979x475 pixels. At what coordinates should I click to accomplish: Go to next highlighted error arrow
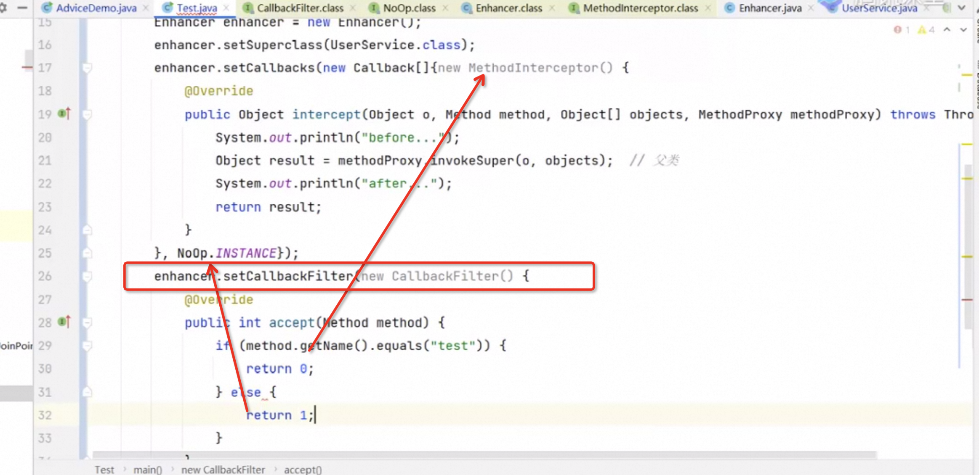click(x=963, y=29)
